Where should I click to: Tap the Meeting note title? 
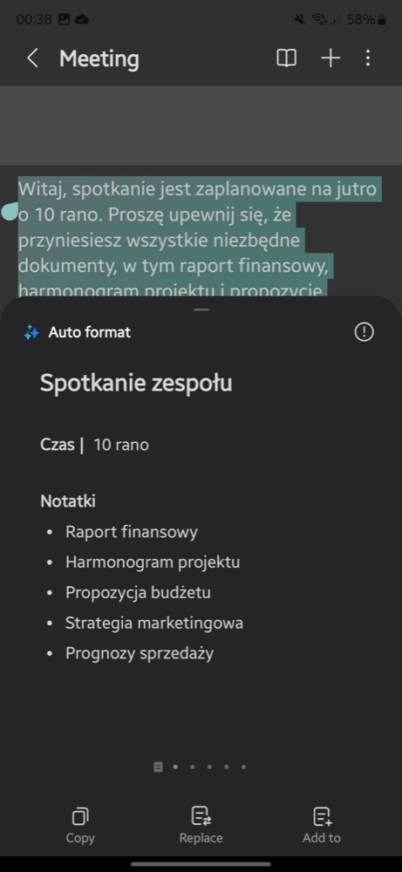[99, 58]
